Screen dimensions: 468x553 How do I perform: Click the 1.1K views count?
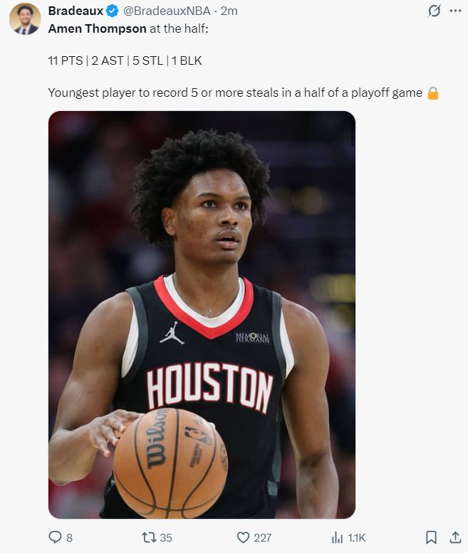356,537
